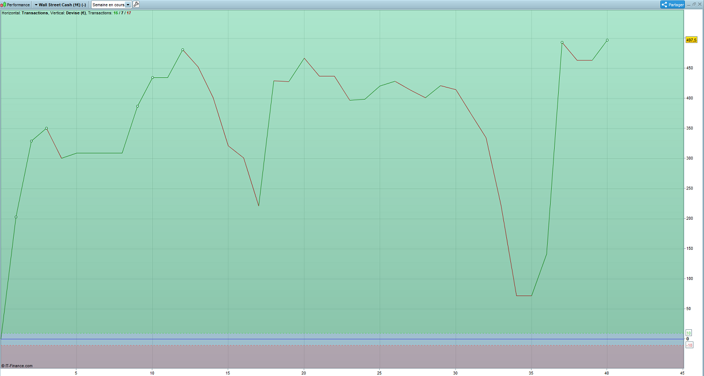The width and height of the screenshot is (704, 376).
Task: Click the red -10 threshold label on the right
Action: click(689, 345)
